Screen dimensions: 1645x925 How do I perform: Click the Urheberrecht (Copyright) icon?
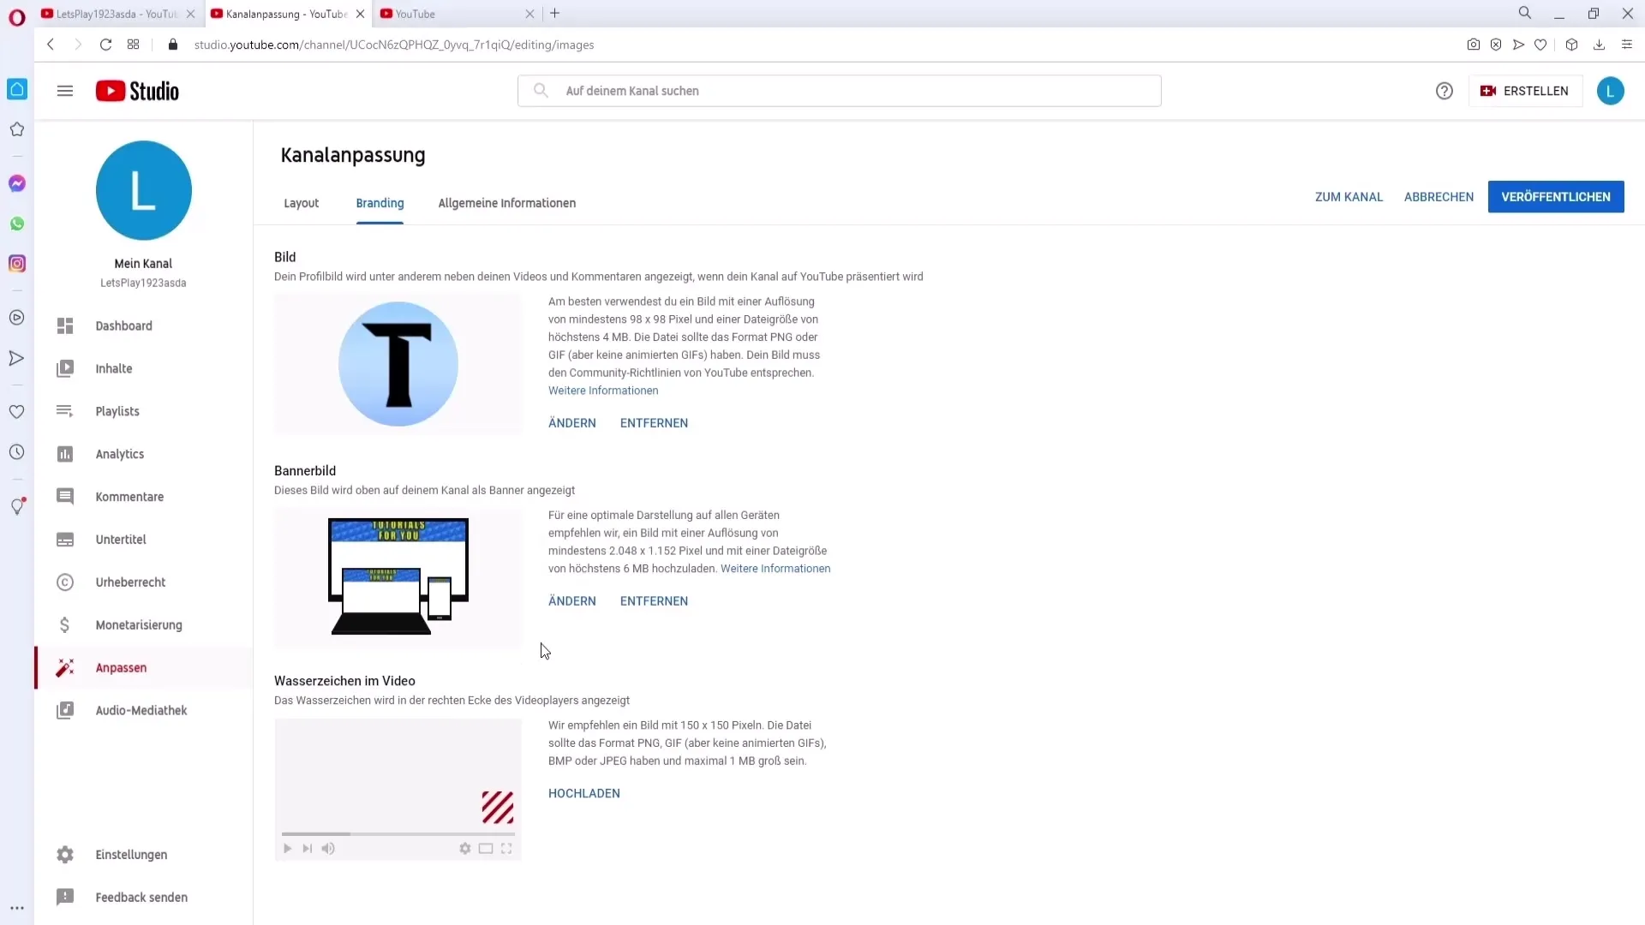(65, 582)
